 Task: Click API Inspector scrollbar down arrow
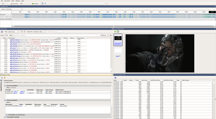[x=112, y=118]
